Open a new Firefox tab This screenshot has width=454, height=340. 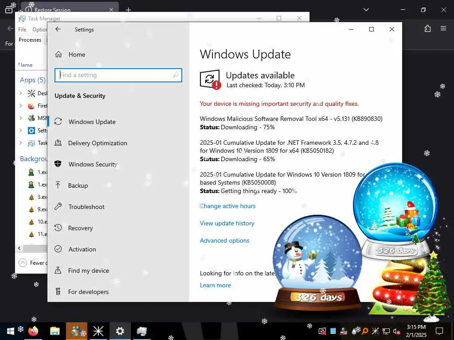click(x=128, y=10)
